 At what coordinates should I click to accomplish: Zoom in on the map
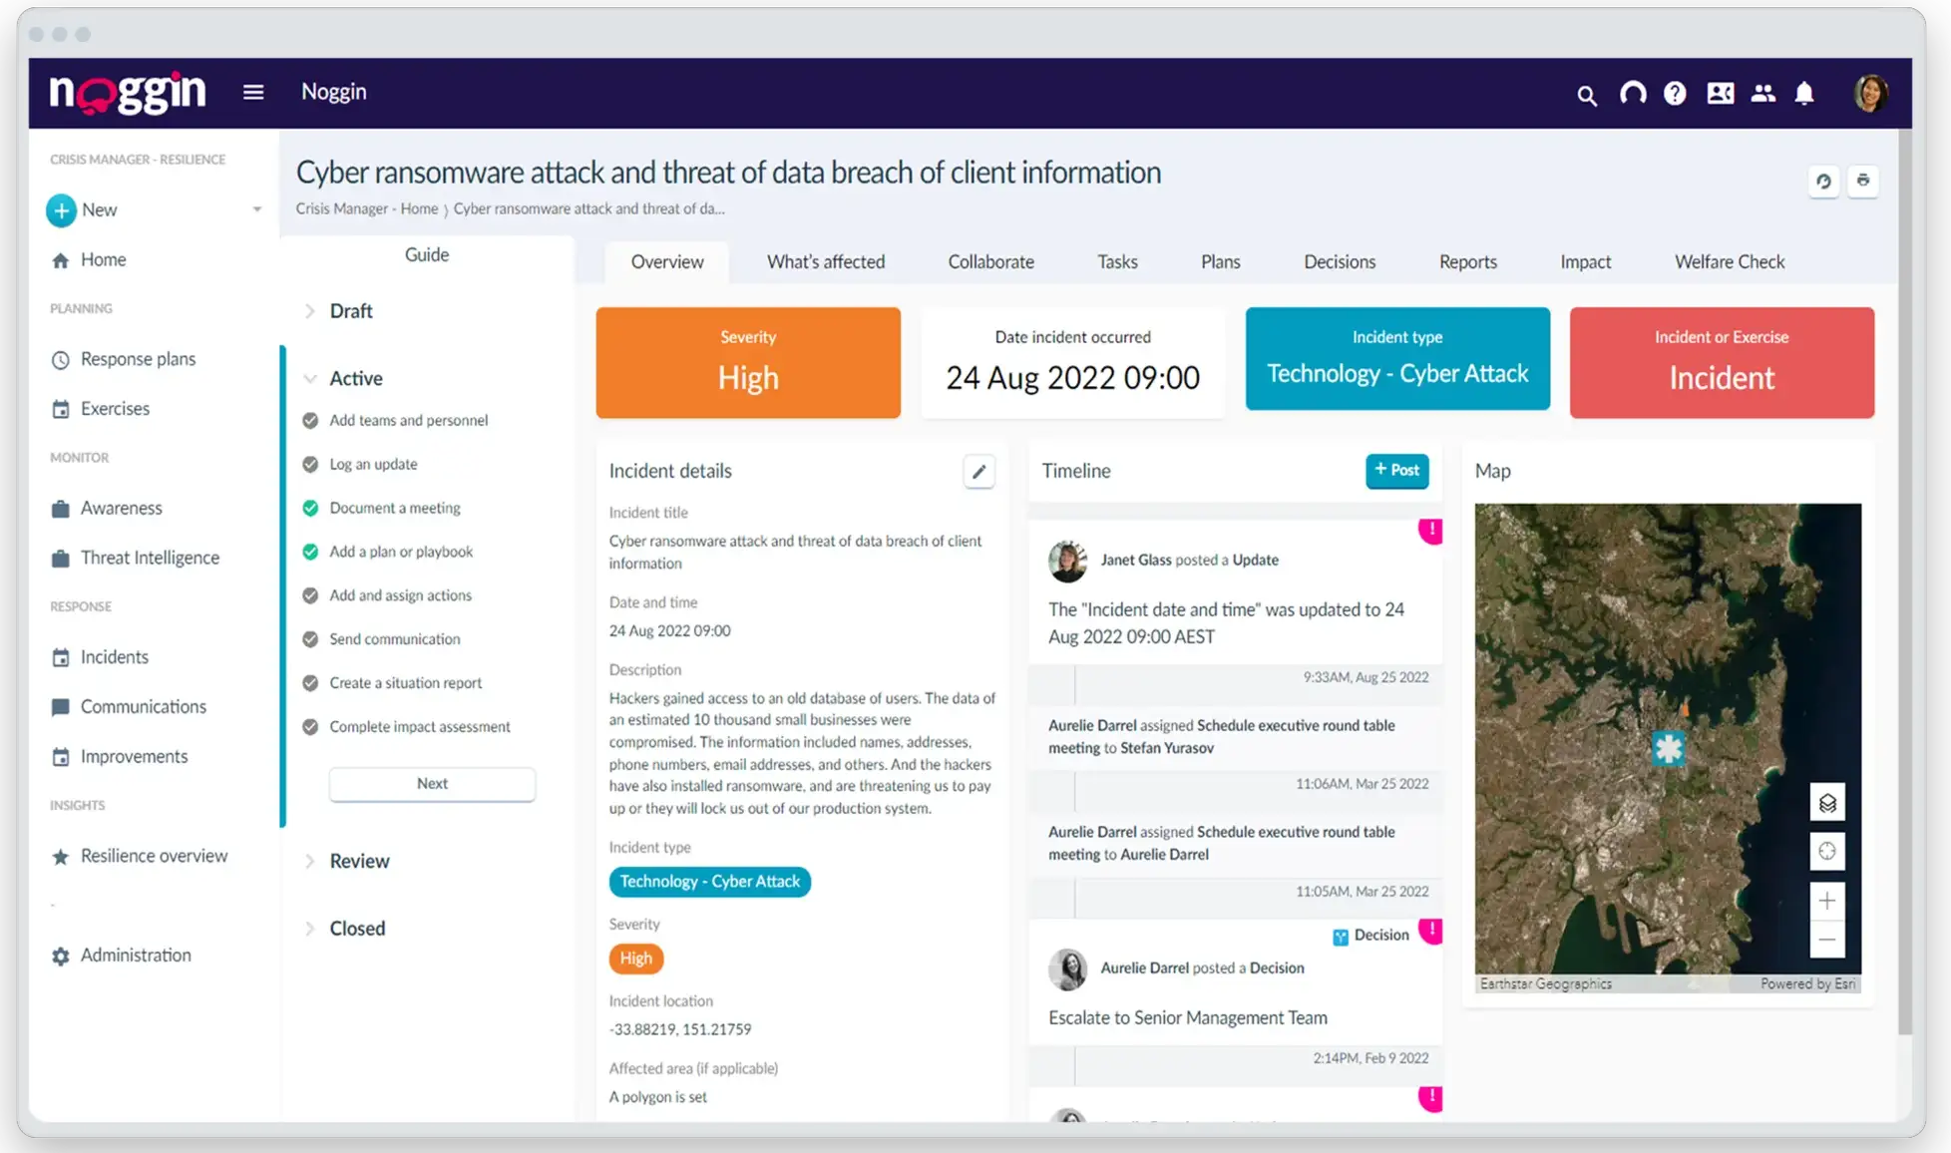click(x=1827, y=901)
